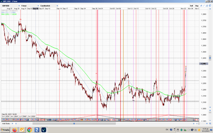Click the time scrollbar right arrow

coord(194,123)
